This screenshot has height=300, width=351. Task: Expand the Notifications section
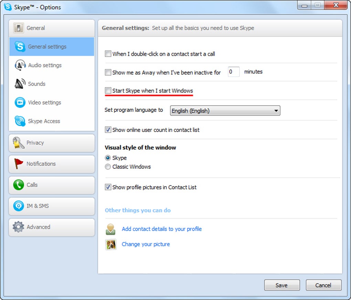point(52,164)
